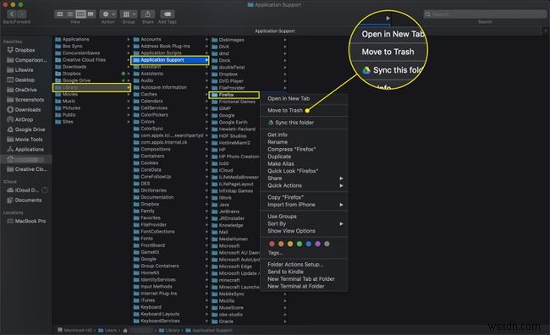This screenshot has width=550, height=335.
Task: Expand the Share submenu
Action: coord(304,178)
